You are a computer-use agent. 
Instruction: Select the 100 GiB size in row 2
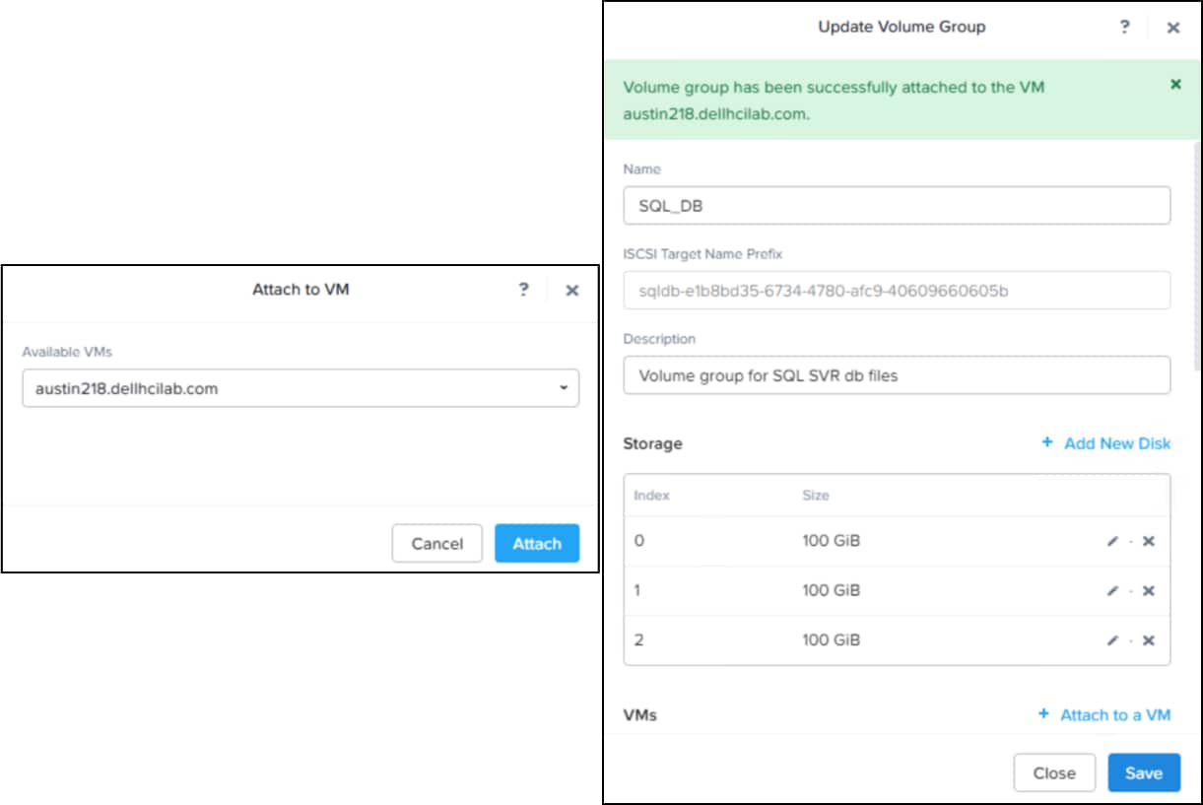click(832, 640)
